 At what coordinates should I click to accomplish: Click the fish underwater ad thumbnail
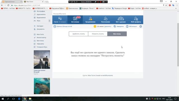[x=42, y=86]
